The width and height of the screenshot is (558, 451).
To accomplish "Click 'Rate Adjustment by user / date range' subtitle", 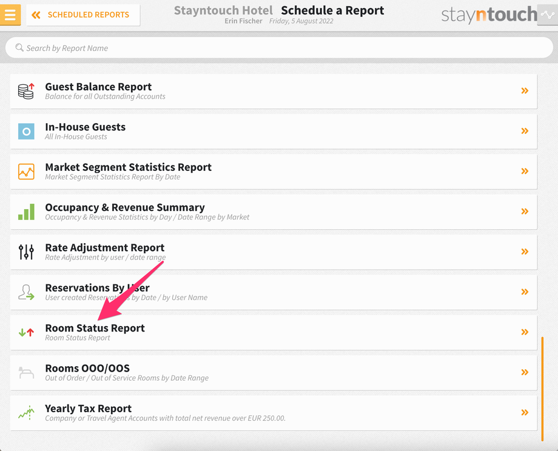I will (x=106, y=257).
